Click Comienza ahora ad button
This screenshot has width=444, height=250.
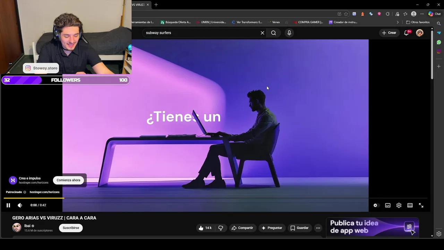pos(68,180)
